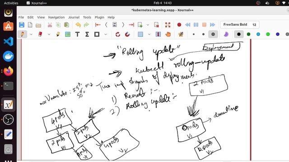Screen dimensions: 289x162
Task: Undo the last stroke
Action: [78, 25]
